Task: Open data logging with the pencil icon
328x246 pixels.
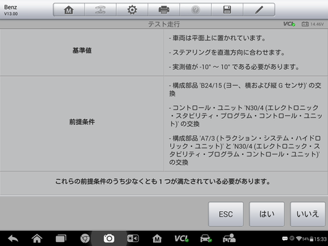Action: click(x=259, y=10)
